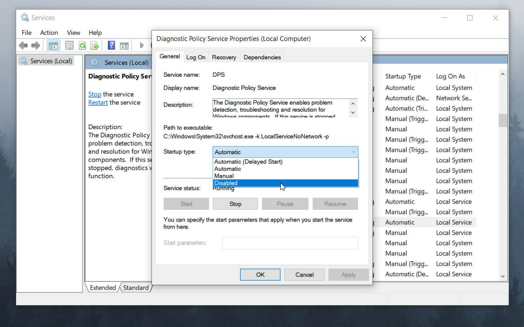Open the View menu

click(x=73, y=33)
